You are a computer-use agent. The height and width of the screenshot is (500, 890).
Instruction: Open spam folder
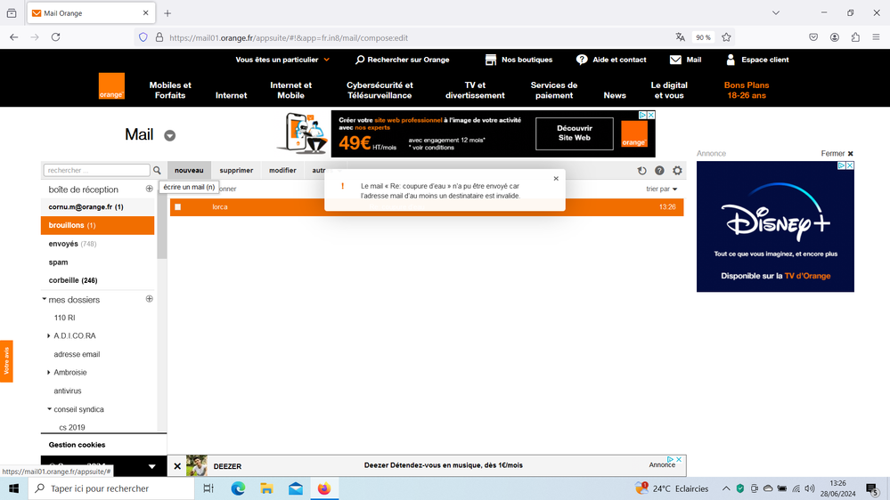(x=98, y=262)
